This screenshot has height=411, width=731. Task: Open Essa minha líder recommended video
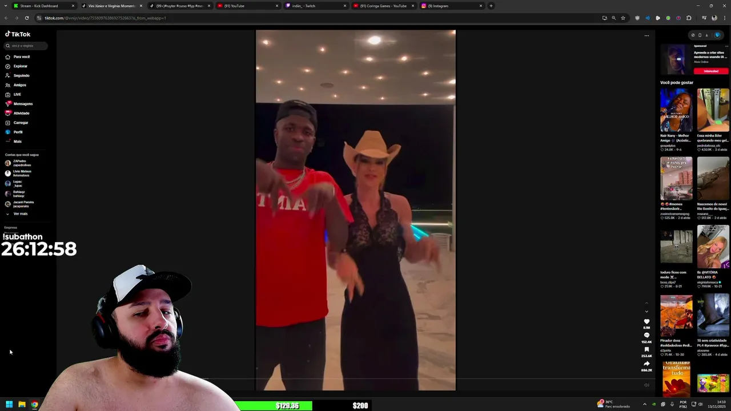[x=713, y=110]
